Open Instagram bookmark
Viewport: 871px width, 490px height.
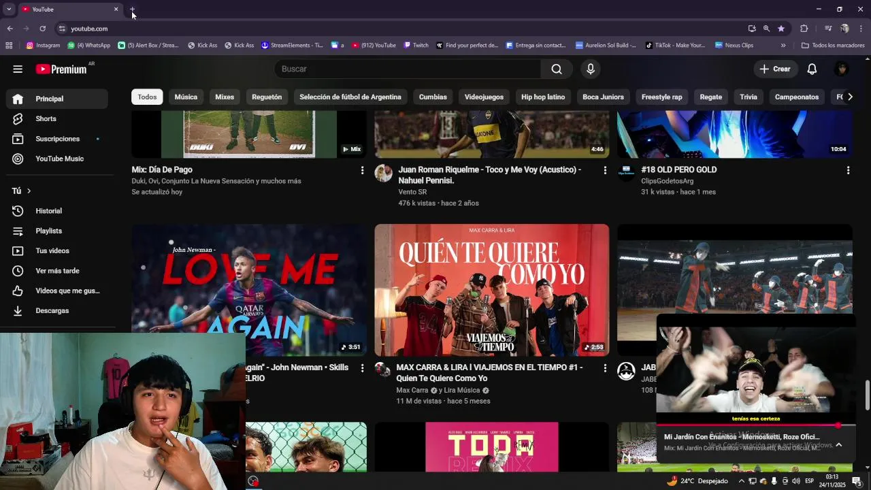pyautogui.click(x=43, y=46)
